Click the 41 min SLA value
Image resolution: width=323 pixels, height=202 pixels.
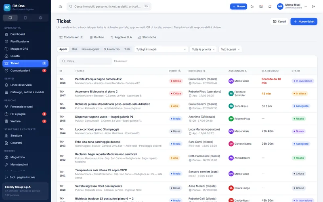pyautogui.click(x=266, y=94)
